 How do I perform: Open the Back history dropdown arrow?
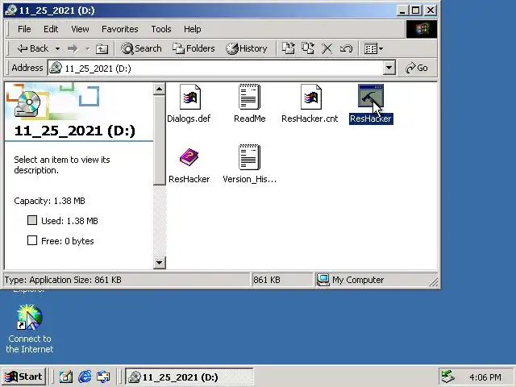coord(57,48)
